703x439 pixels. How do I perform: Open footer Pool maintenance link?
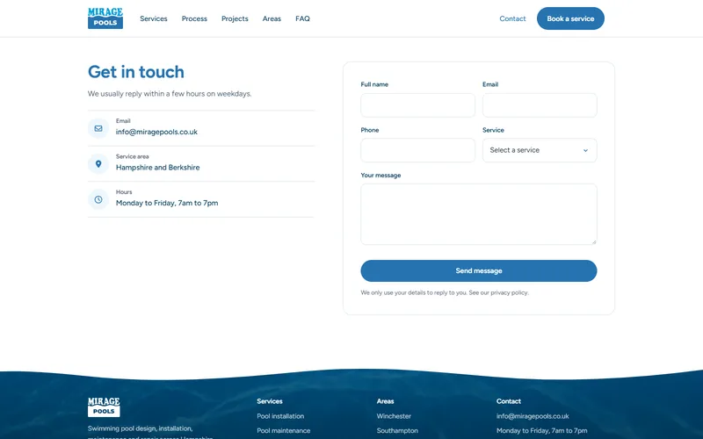point(283,430)
